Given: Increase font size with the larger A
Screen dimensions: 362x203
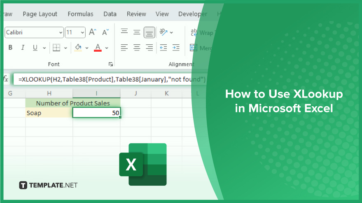Looking at the screenshot, I should tap(93, 32).
